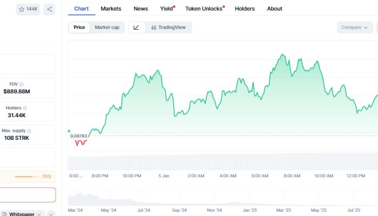This screenshot has height=216, width=378.
Task: Open the About tab
Action: coord(274,9)
